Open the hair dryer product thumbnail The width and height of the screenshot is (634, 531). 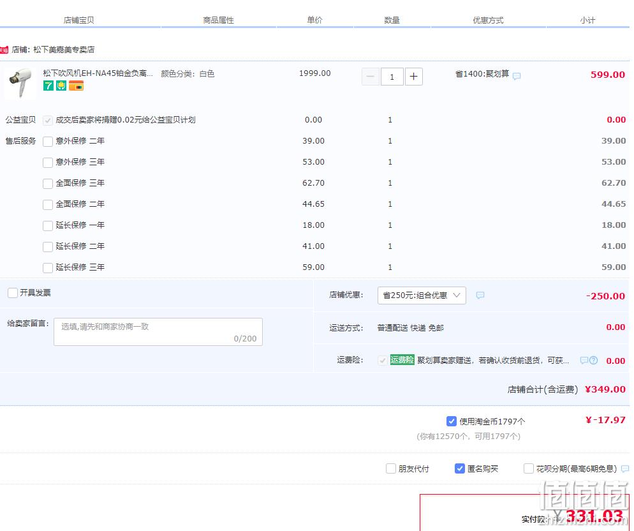coord(20,83)
